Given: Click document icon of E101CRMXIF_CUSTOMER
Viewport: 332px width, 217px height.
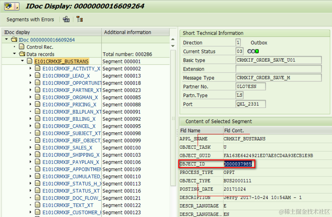Looking at the screenshot, I should pyautogui.click(x=38, y=212).
